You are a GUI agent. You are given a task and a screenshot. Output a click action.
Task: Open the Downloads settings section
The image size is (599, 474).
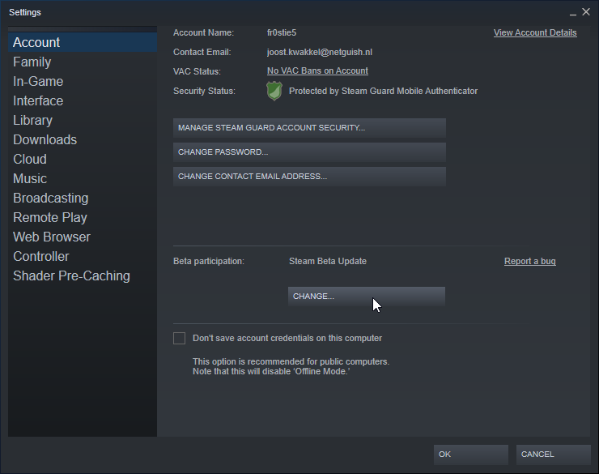coord(45,140)
